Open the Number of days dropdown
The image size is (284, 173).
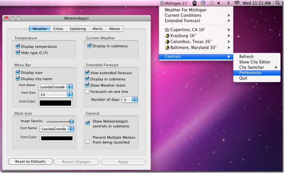click(x=129, y=100)
